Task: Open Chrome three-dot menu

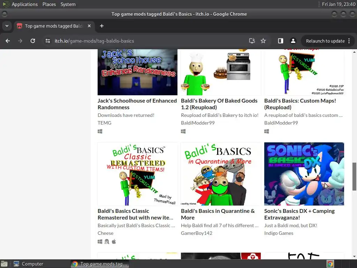Action: [349, 41]
